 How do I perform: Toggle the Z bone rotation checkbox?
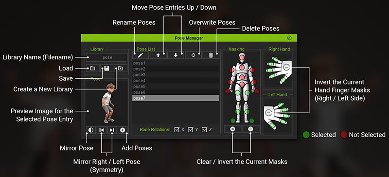[204, 129]
